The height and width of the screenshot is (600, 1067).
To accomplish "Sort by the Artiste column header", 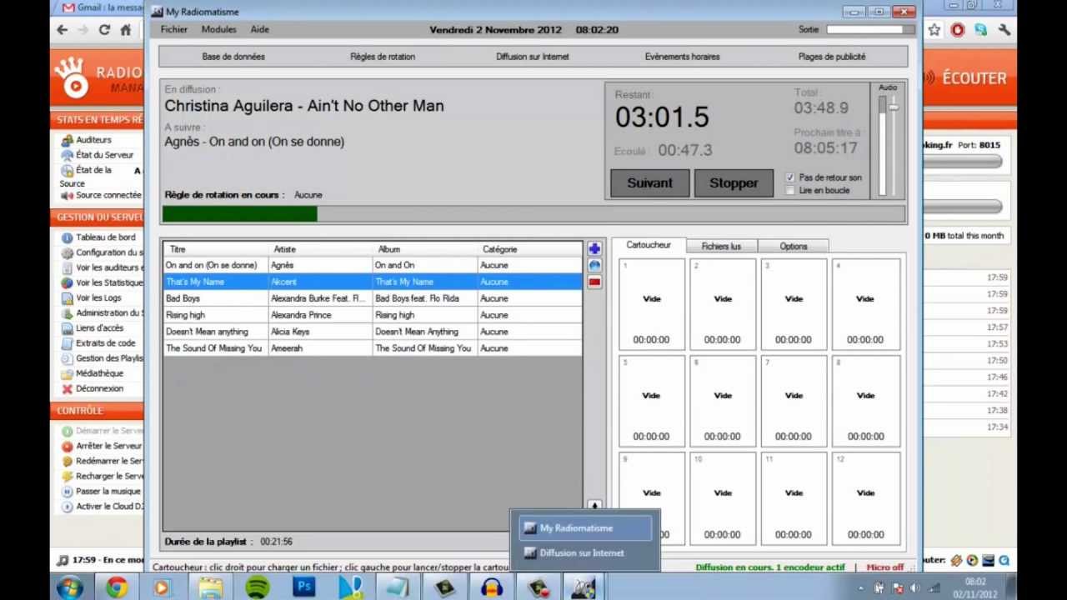I will (321, 249).
